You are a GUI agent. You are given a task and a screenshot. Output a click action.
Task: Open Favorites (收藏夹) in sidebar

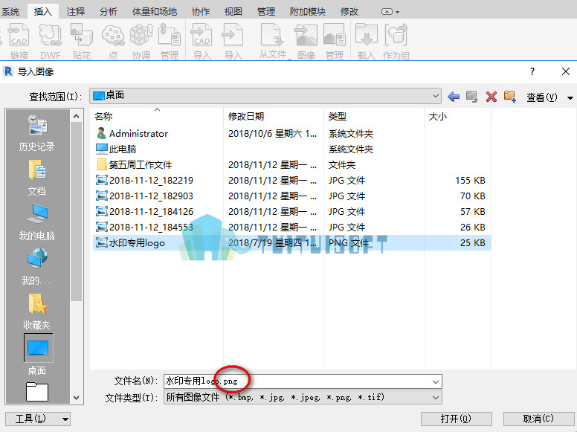coord(36,312)
